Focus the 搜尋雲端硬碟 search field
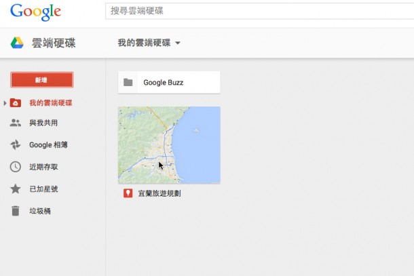The height and width of the screenshot is (276, 414). 259,11
